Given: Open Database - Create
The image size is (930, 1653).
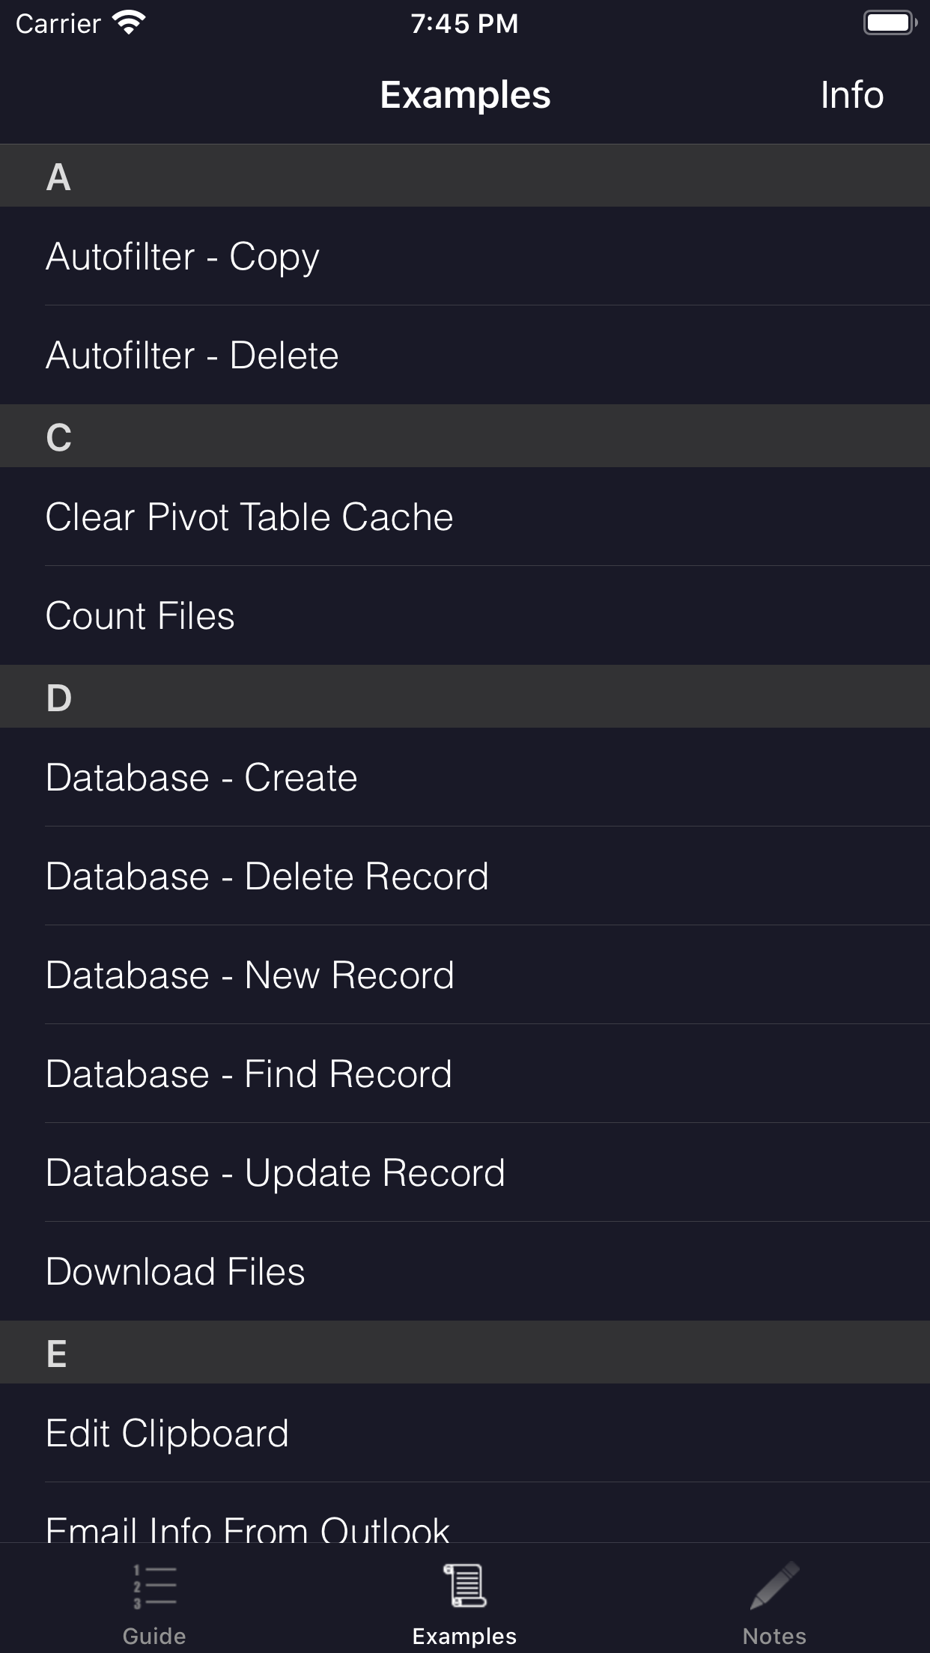Looking at the screenshot, I should click(x=464, y=777).
